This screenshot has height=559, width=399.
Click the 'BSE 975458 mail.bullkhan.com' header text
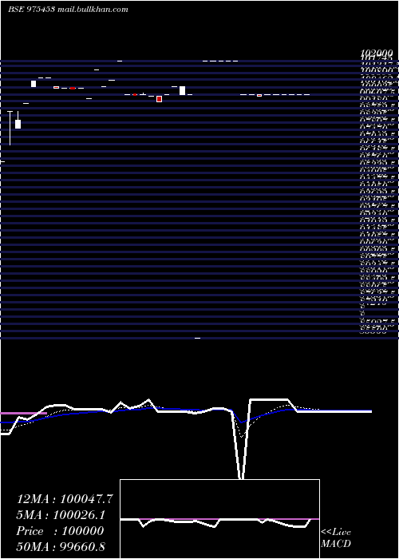pyautogui.click(x=68, y=10)
